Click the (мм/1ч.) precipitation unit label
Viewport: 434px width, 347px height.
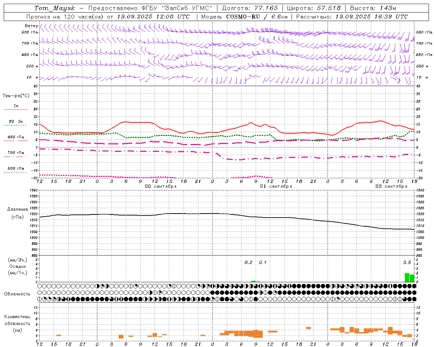point(18,273)
